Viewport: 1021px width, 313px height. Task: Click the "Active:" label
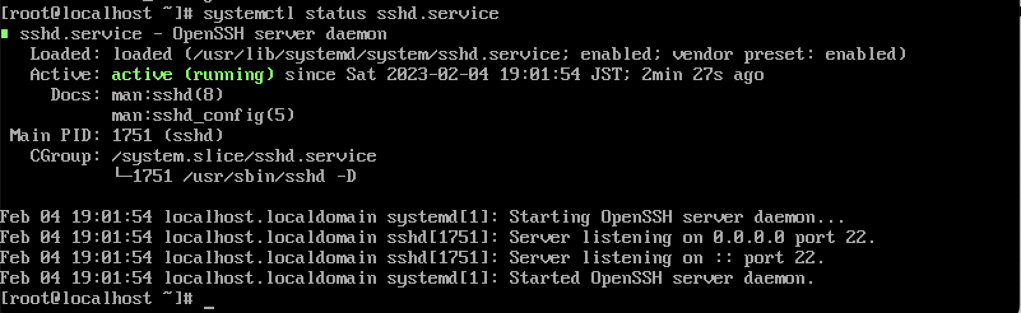[x=65, y=75]
